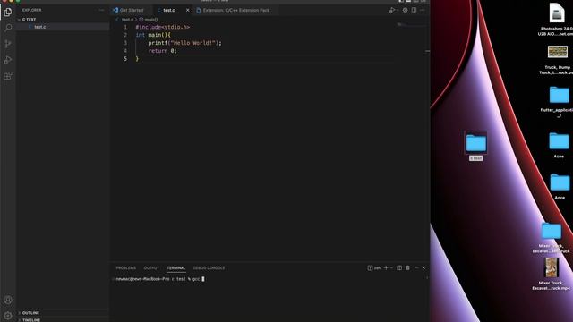Switch to the Problems panel tab
The height and width of the screenshot is (322, 573).
pyautogui.click(x=125, y=268)
